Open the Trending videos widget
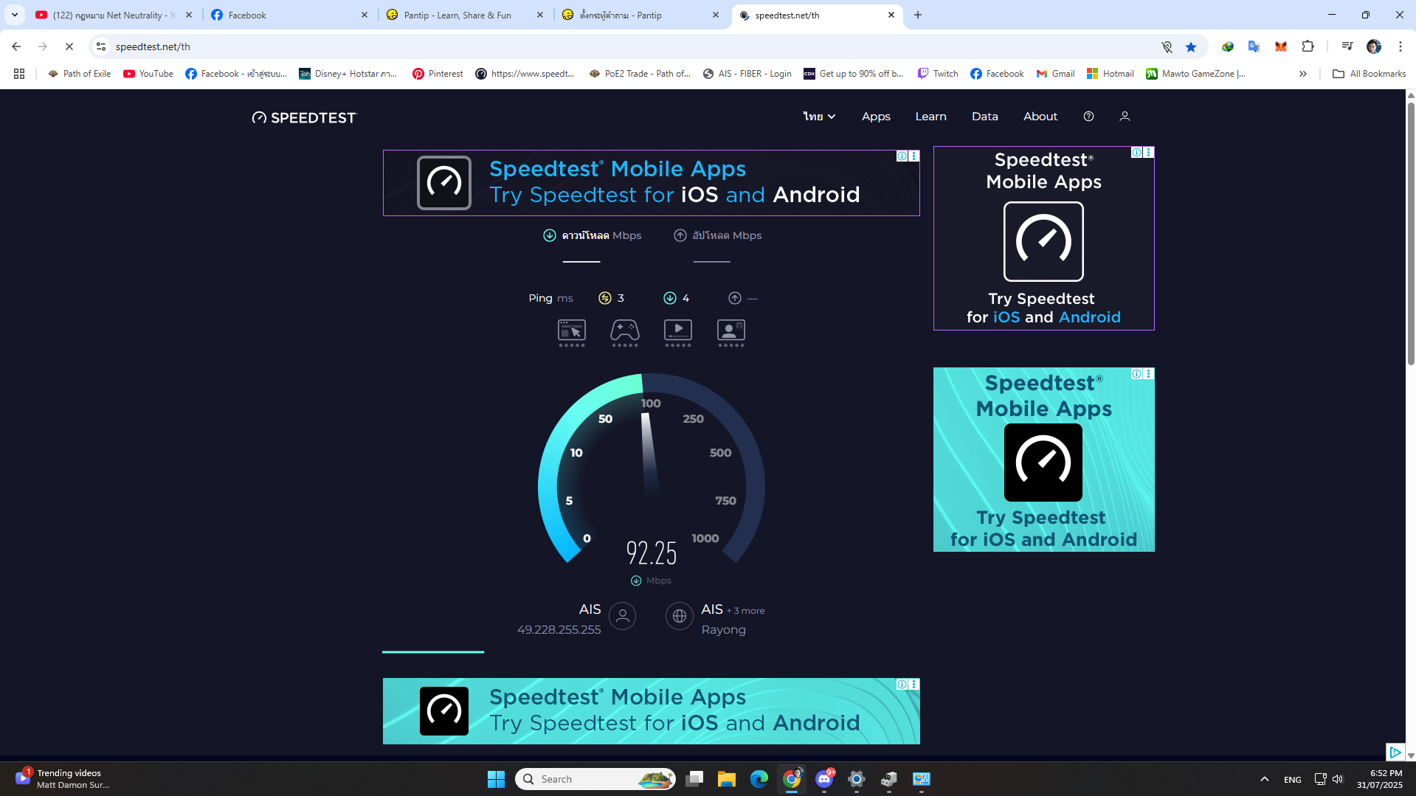The image size is (1416, 796). pos(63,779)
